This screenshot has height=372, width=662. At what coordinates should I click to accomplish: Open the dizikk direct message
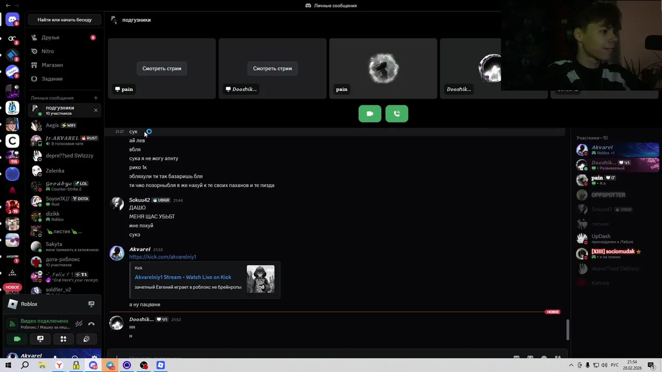[64, 216]
